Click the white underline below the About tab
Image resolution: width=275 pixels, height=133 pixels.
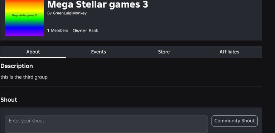pyautogui.click(x=33, y=57)
